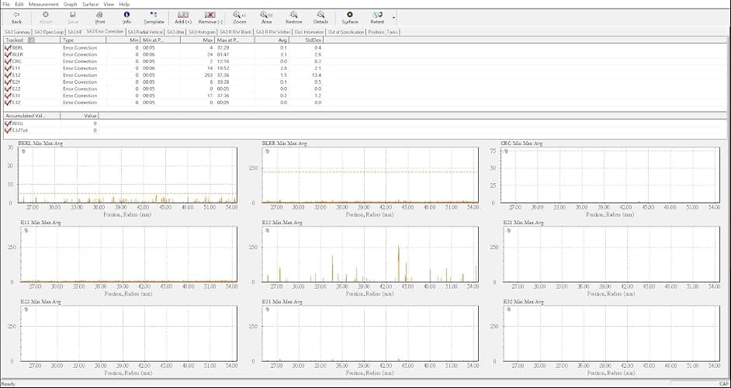Viewport: 731px width, 388px height.
Task: Sort by the Avg column header
Action: tap(272, 40)
